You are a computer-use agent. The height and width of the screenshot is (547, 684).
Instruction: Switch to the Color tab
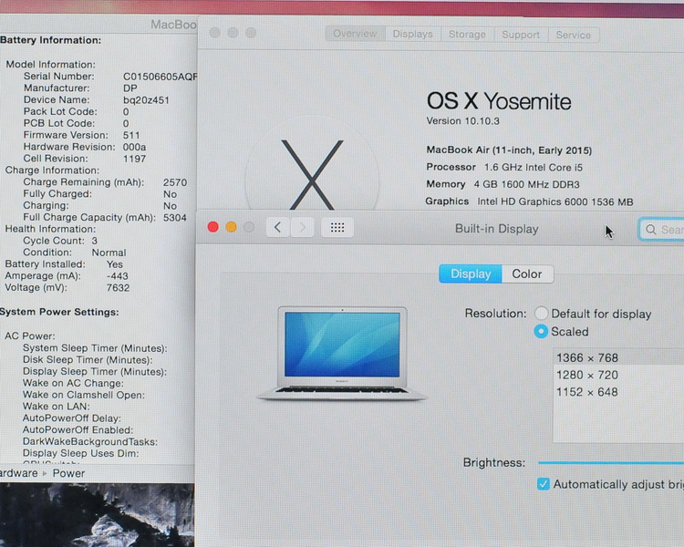(527, 273)
